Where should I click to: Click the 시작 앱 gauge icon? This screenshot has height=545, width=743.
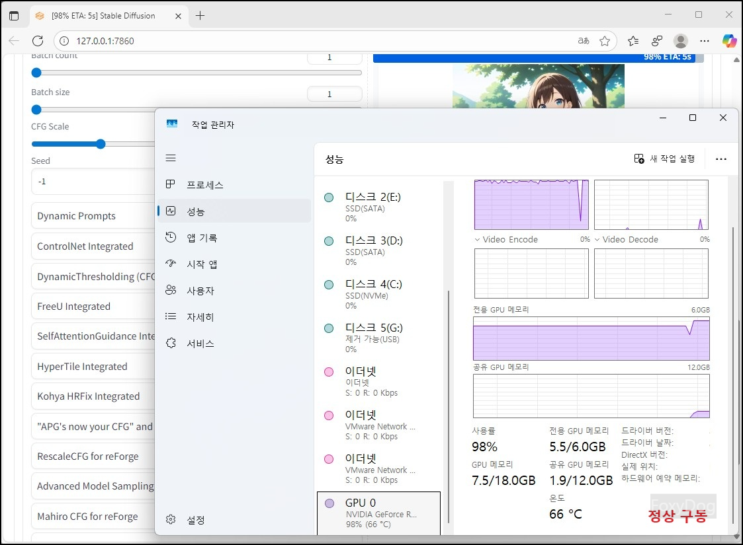(171, 264)
